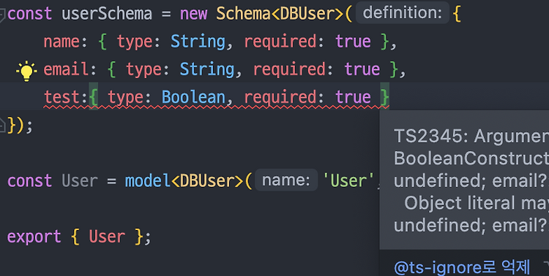Click the model function name
This screenshot has width=549, height=276.
coord(148,180)
